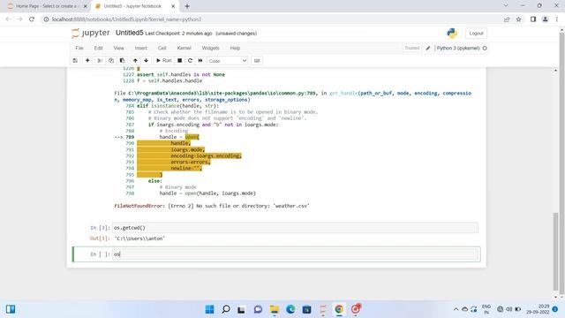Image resolution: width=565 pixels, height=318 pixels.
Task: Close the Home Page browser tab
Action: click(x=86, y=6)
